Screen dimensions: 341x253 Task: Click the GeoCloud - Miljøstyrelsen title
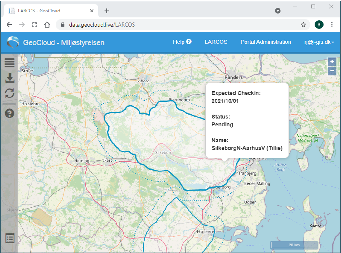pos(64,42)
